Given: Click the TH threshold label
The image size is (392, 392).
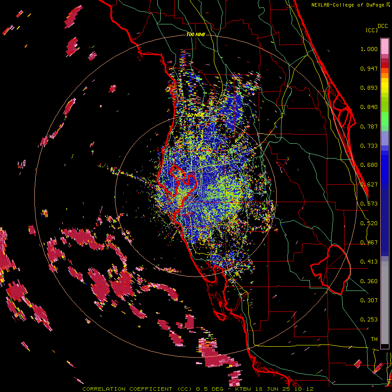Looking at the screenshot, I should point(374,339).
